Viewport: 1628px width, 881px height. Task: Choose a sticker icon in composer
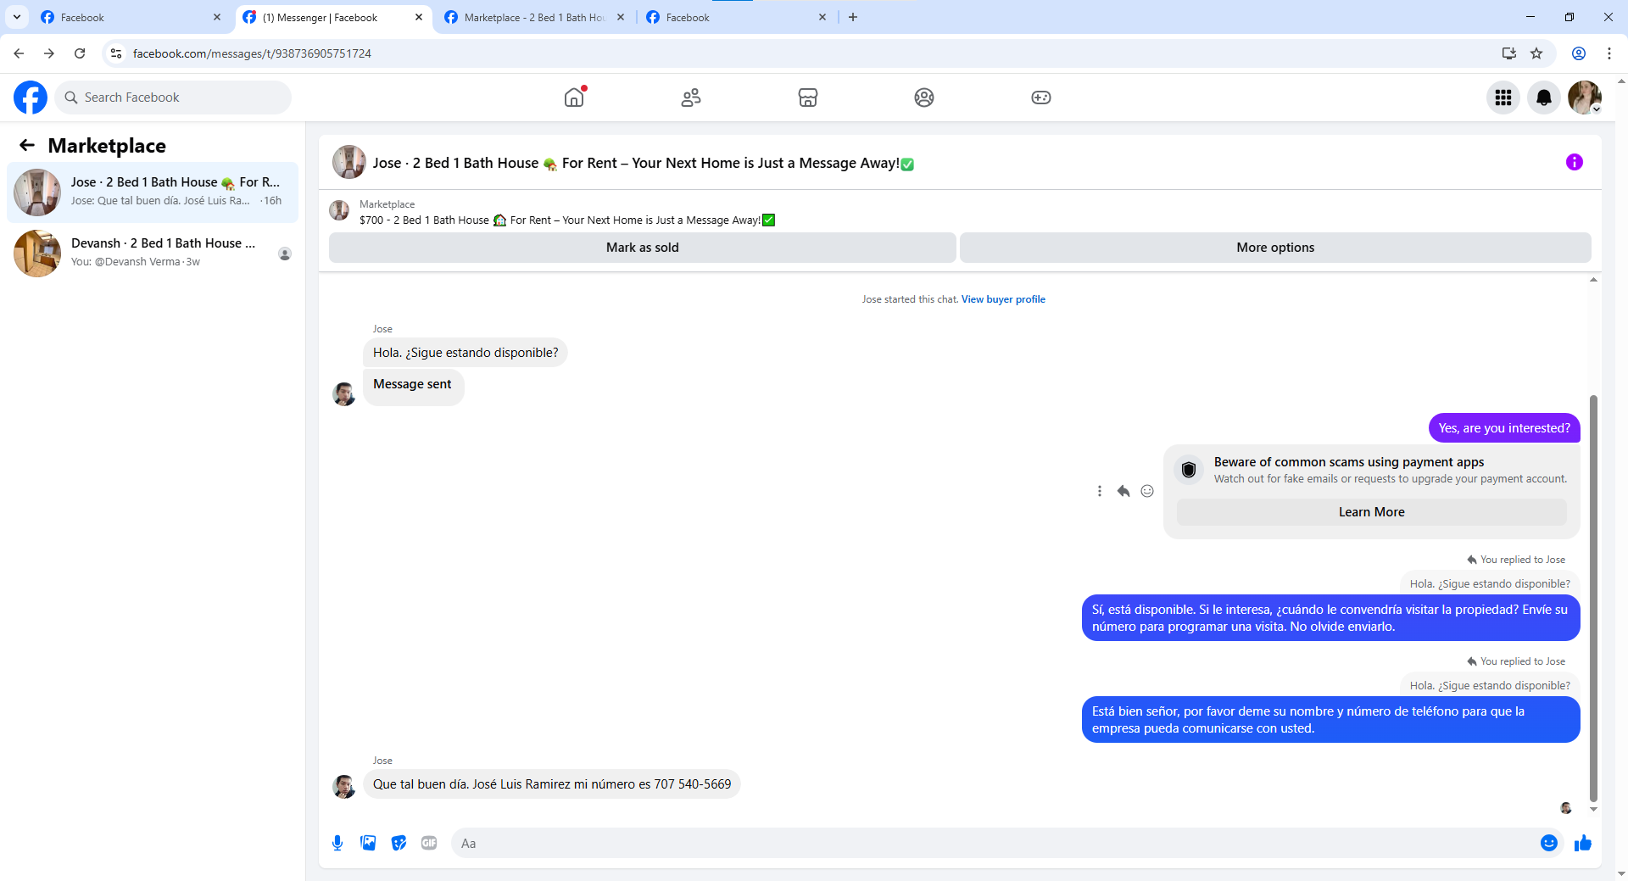399,843
